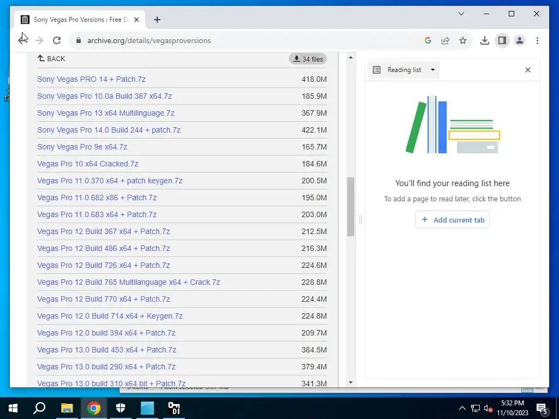Open Vegas Pro 13.0 build 290 x64 + Patch.7z
The image size is (559, 419).
coord(106,367)
